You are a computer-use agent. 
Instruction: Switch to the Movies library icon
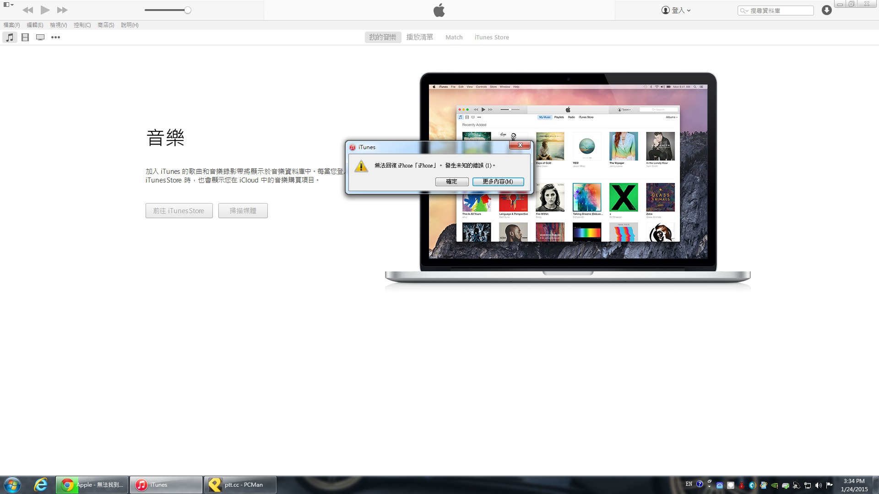[25, 38]
